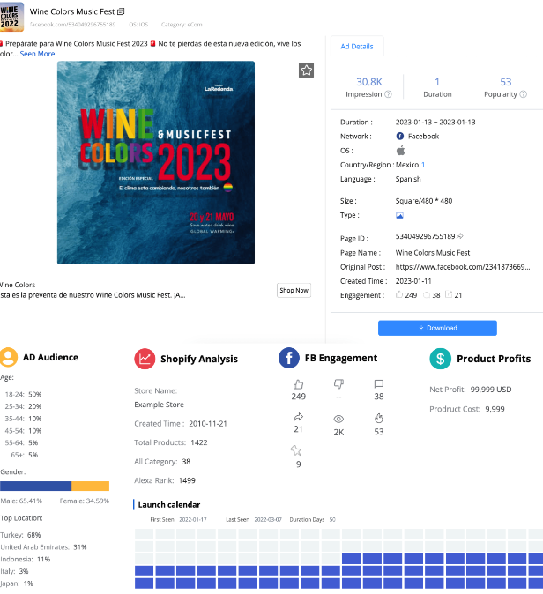Click the comment bubble icon above 38
The height and width of the screenshot is (594, 543).
tap(378, 384)
